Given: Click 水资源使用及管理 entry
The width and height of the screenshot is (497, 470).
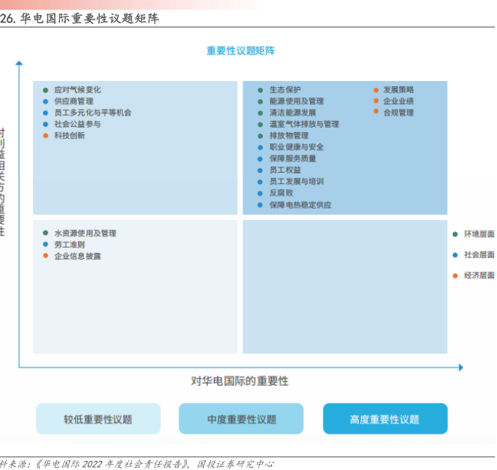Looking at the screenshot, I should click(x=86, y=233).
